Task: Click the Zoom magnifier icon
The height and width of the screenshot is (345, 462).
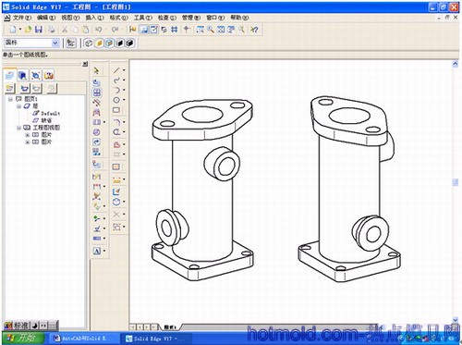Action: (x=211, y=30)
